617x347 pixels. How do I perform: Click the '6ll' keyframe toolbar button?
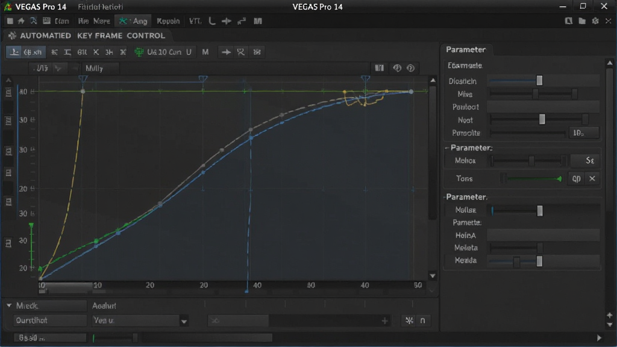click(x=82, y=52)
